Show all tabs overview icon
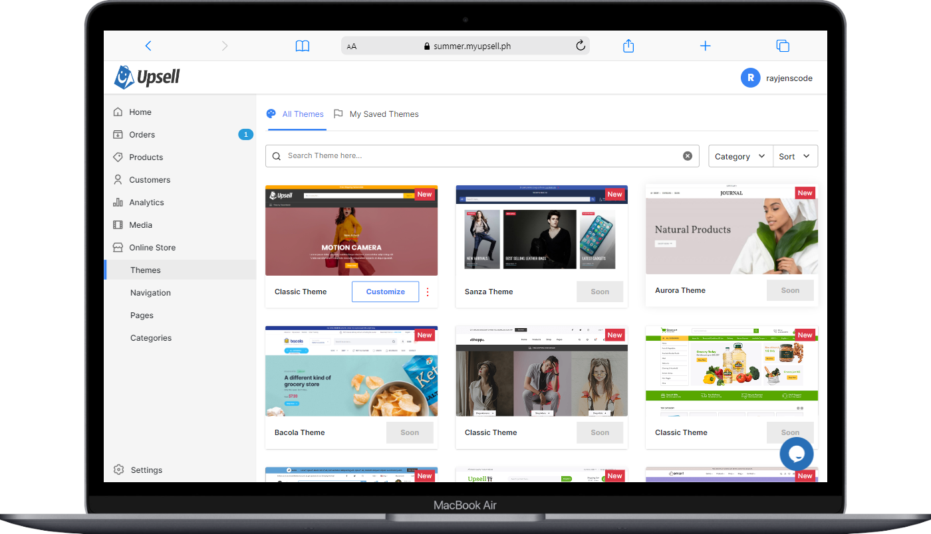The width and height of the screenshot is (931, 534). tap(783, 46)
